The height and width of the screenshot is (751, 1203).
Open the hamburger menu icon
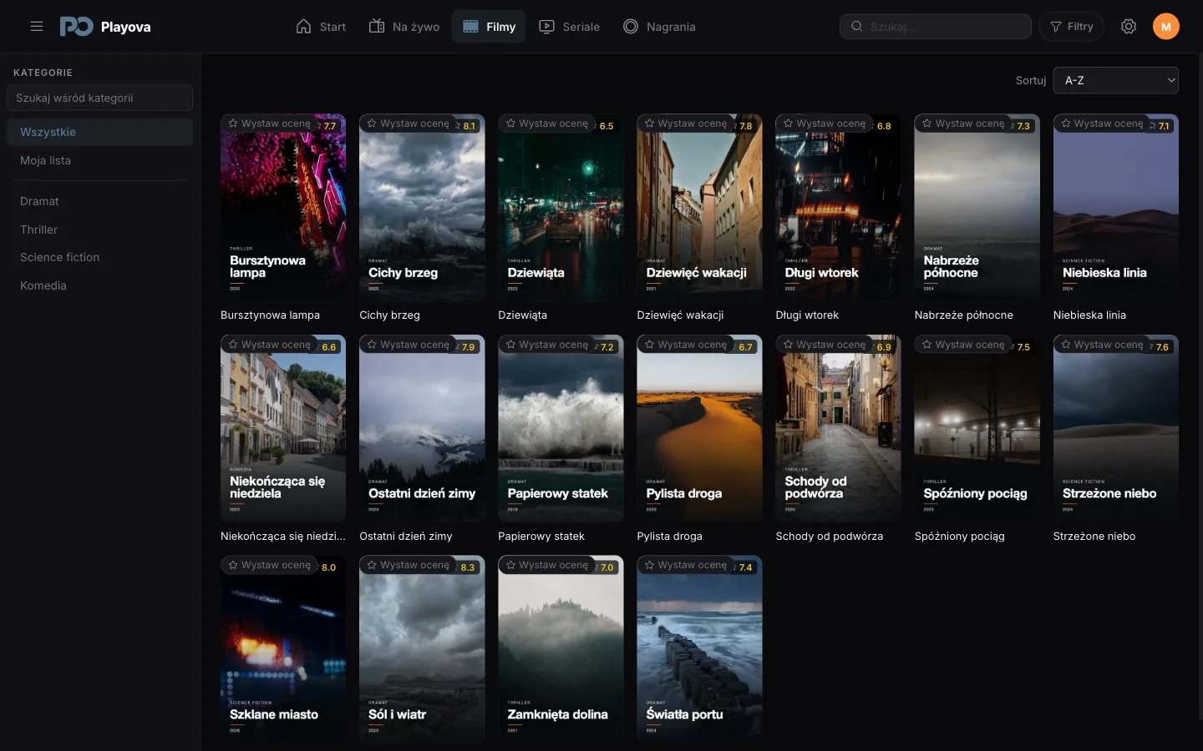coord(37,27)
